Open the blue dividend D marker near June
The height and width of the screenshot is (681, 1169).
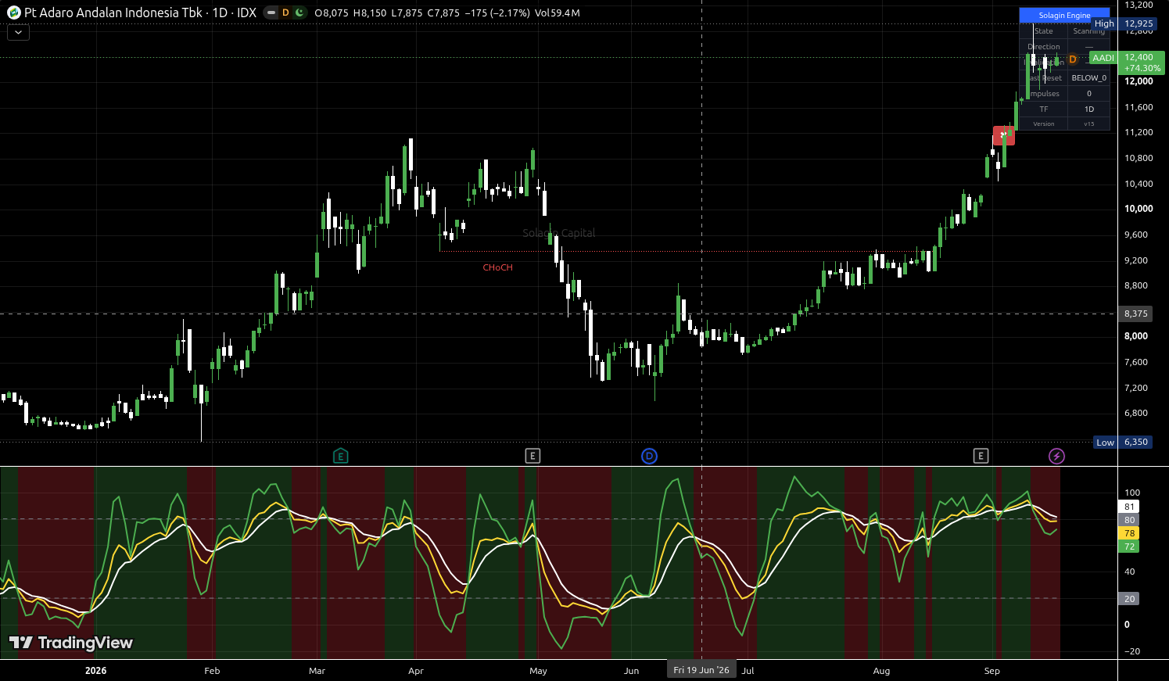point(649,456)
